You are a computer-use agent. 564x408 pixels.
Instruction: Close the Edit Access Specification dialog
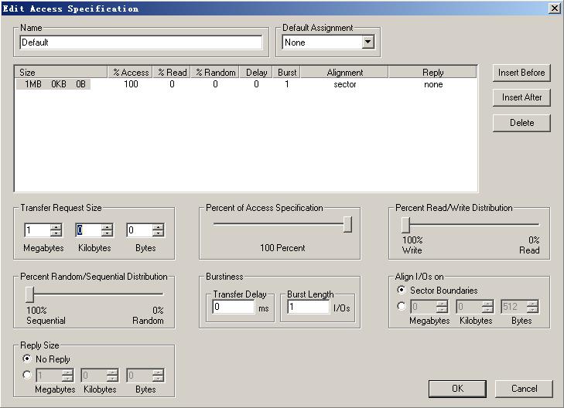pyautogui.click(x=555, y=8)
